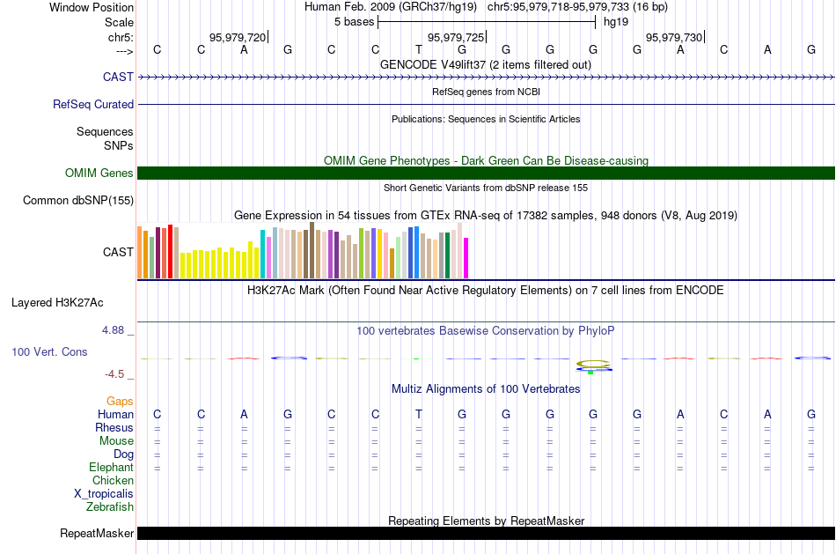The width and height of the screenshot is (836, 554).
Task: Open the OMIM Genes track label
Action: tap(99, 173)
